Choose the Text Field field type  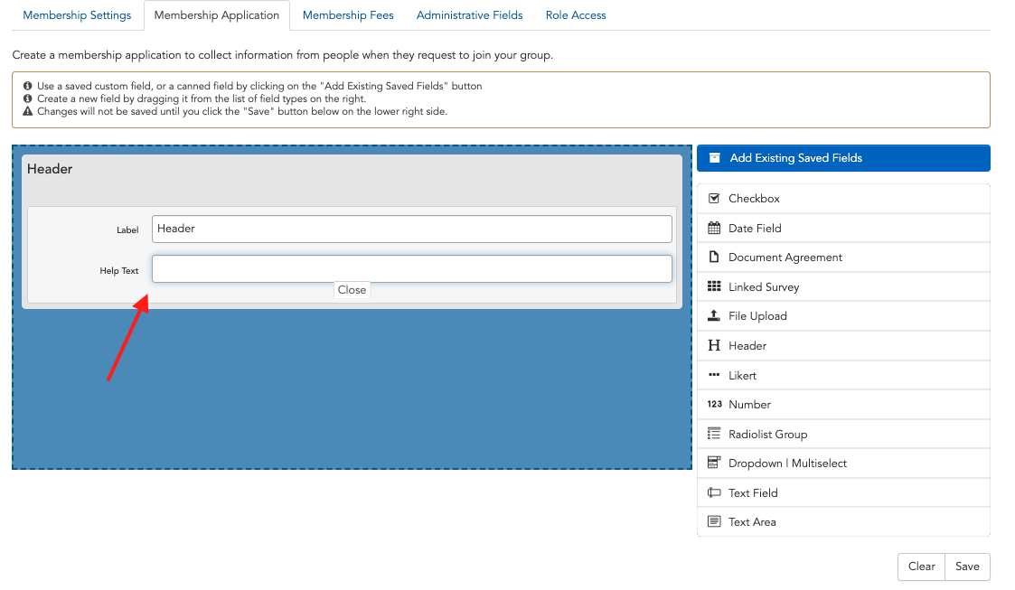pyautogui.click(x=753, y=493)
